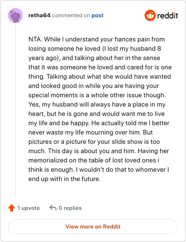Click the final line "end up with in the future."
The height and width of the screenshot is (242, 186).
(x=65, y=179)
